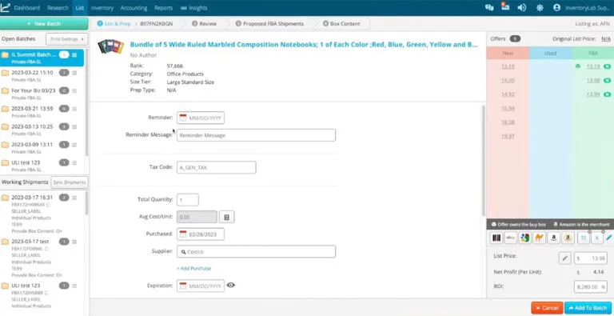Open the Reminder date picker
This screenshot has width=614, height=316.
(201, 118)
